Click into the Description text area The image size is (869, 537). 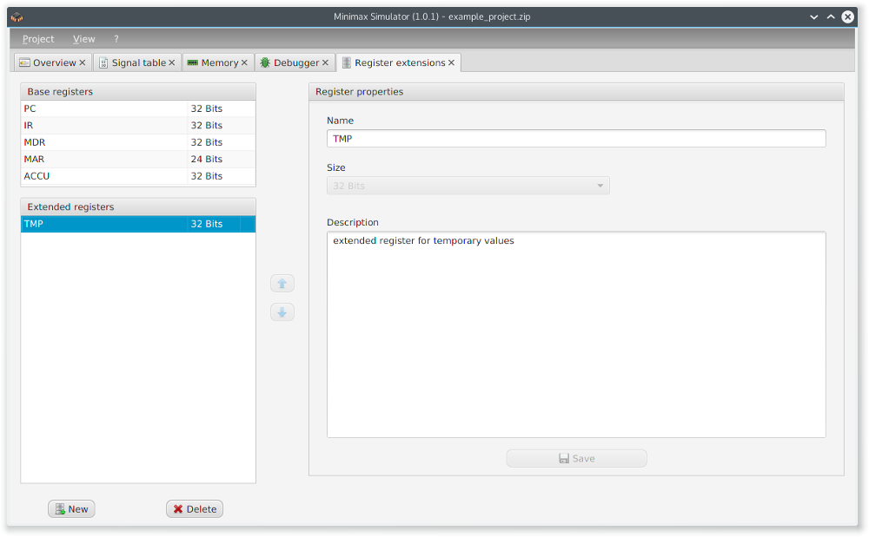(576, 335)
